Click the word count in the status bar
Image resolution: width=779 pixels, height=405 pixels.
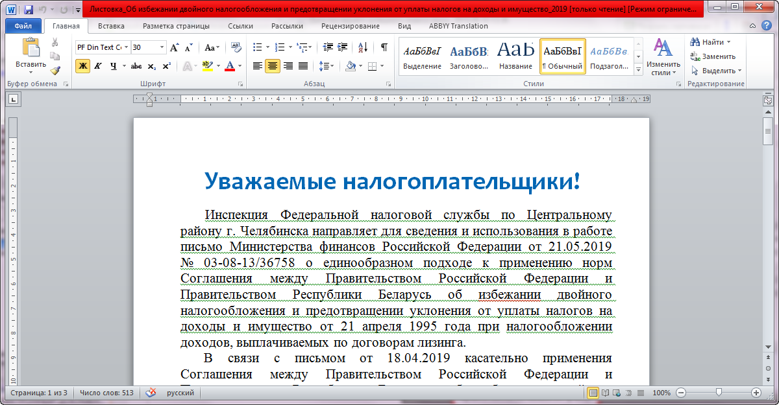pyautogui.click(x=106, y=393)
